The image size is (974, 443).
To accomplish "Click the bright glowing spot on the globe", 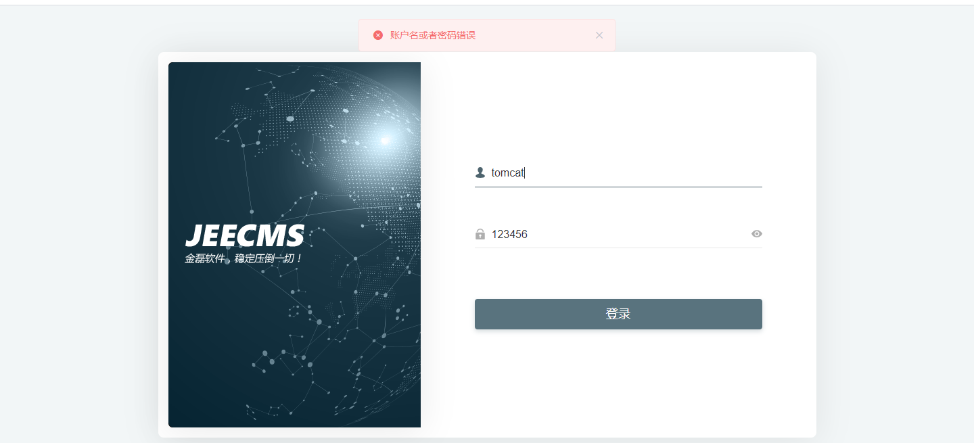I will pyautogui.click(x=385, y=140).
